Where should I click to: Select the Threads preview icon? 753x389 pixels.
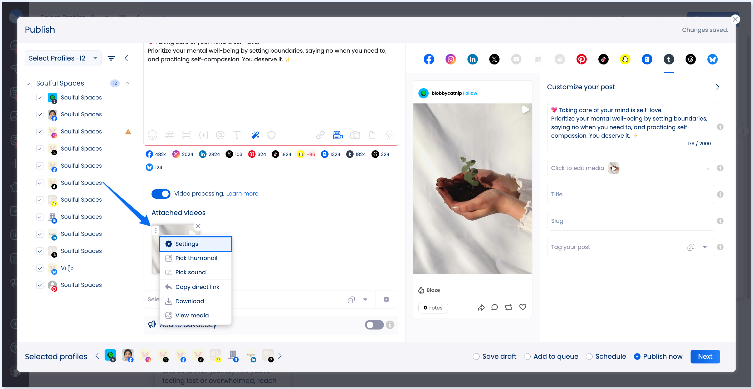(x=691, y=59)
